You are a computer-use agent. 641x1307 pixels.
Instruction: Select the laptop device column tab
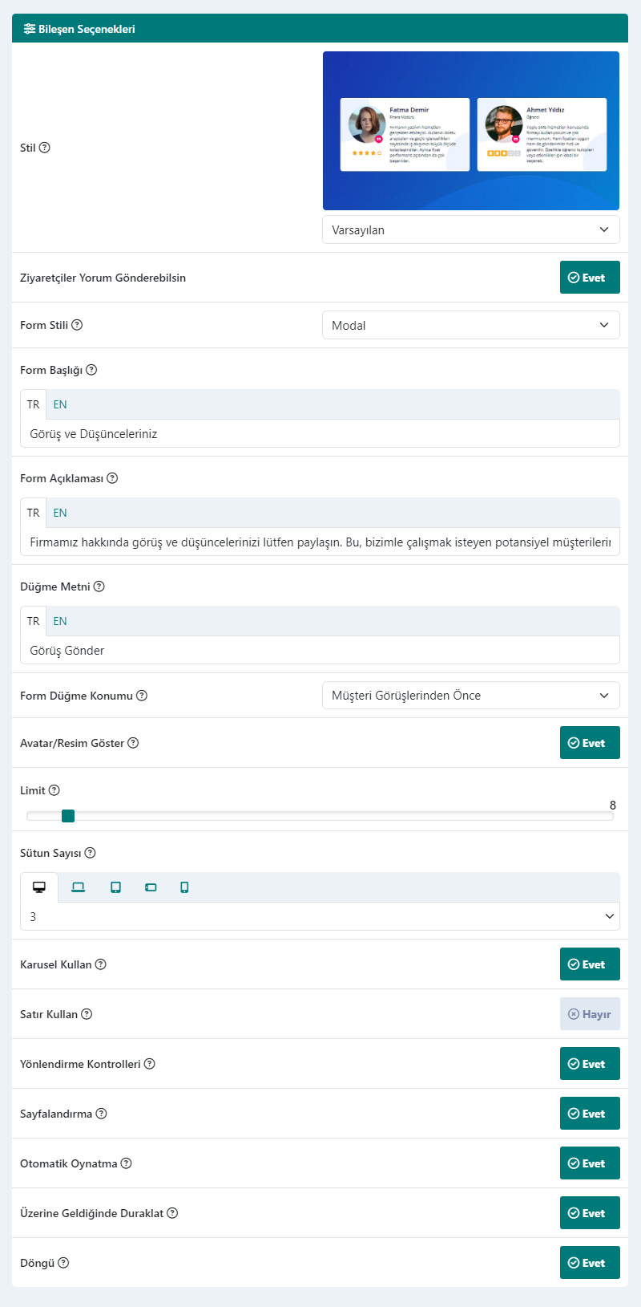pos(78,887)
